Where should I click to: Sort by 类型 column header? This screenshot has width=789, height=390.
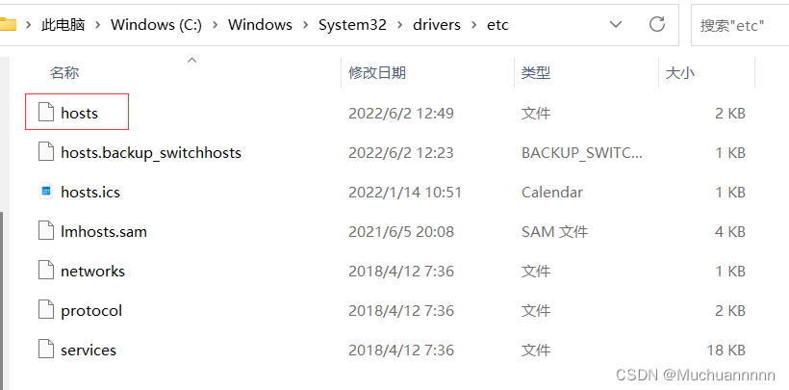coord(536,72)
